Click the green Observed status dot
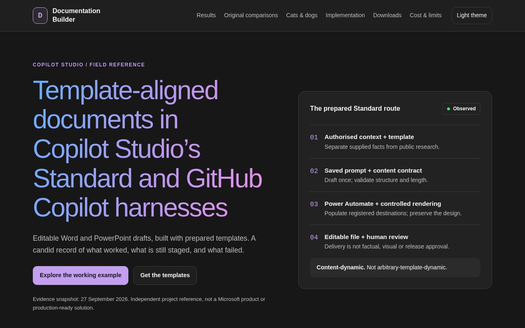The height and width of the screenshot is (328, 525). (x=448, y=109)
